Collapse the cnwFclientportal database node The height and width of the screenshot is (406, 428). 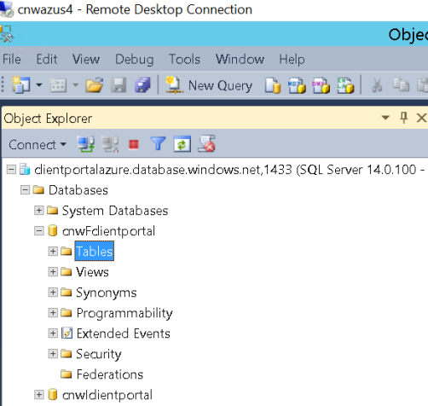click(x=39, y=231)
